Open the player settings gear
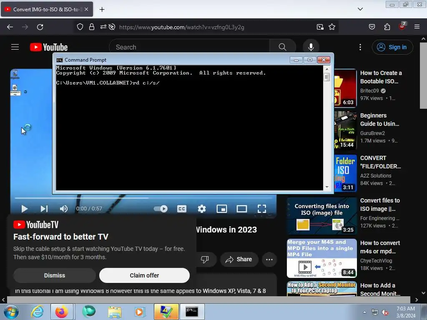 201,209
